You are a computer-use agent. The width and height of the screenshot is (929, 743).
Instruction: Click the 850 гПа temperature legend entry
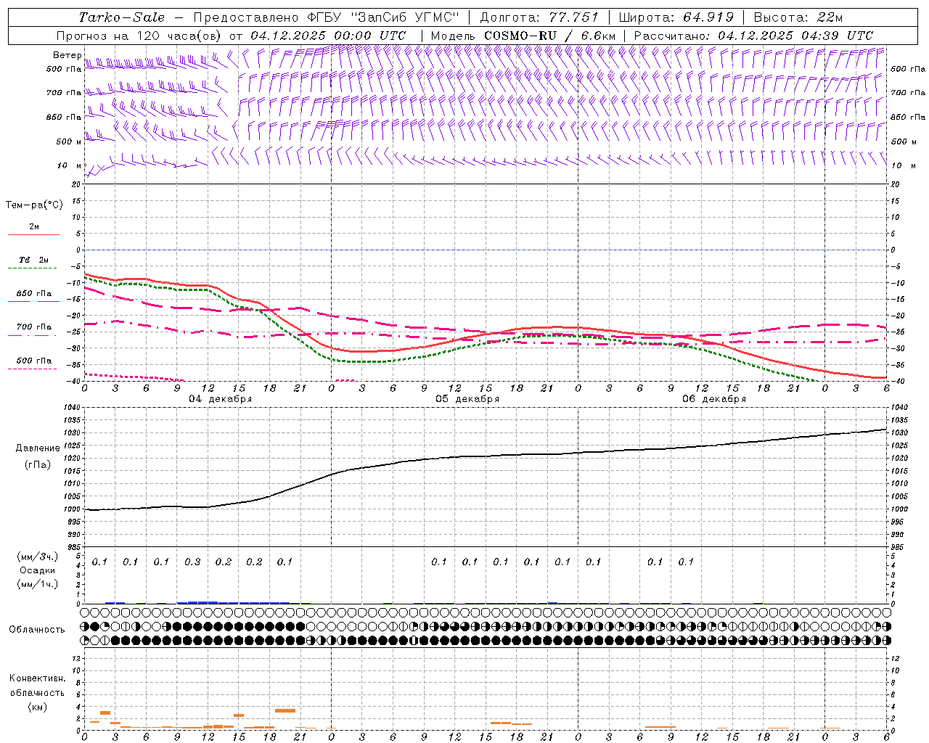(33, 295)
